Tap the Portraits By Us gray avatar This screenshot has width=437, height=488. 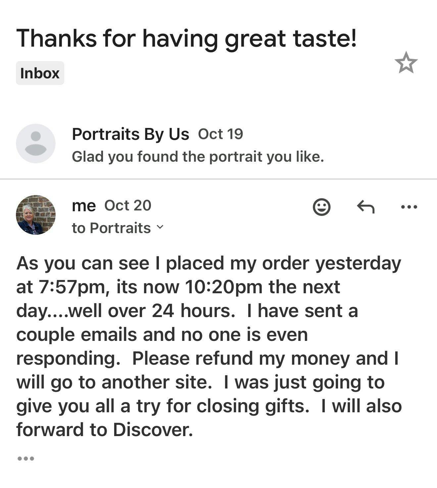pos(36,143)
